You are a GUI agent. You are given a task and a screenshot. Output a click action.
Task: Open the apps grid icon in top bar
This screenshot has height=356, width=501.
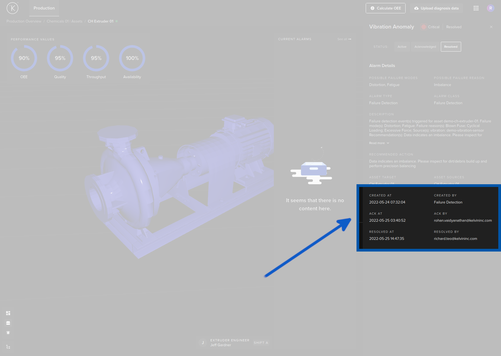[476, 8]
